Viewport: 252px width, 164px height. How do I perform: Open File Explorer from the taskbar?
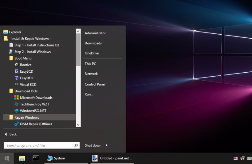click(22, 158)
